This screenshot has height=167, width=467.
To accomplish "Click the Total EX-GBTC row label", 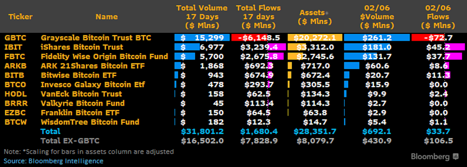I will pos(70,141).
